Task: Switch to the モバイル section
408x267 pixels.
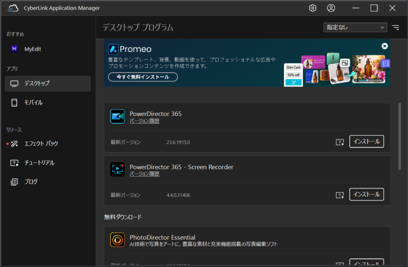Action: [33, 102]
